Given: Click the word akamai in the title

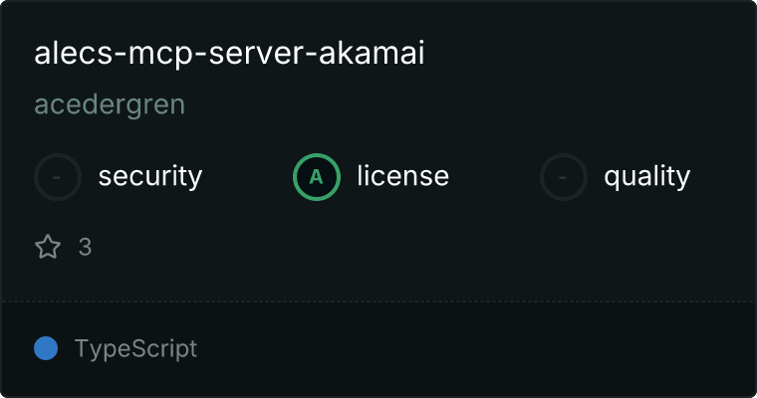Looking at the screenshot, I should click(x=372, y=52).
